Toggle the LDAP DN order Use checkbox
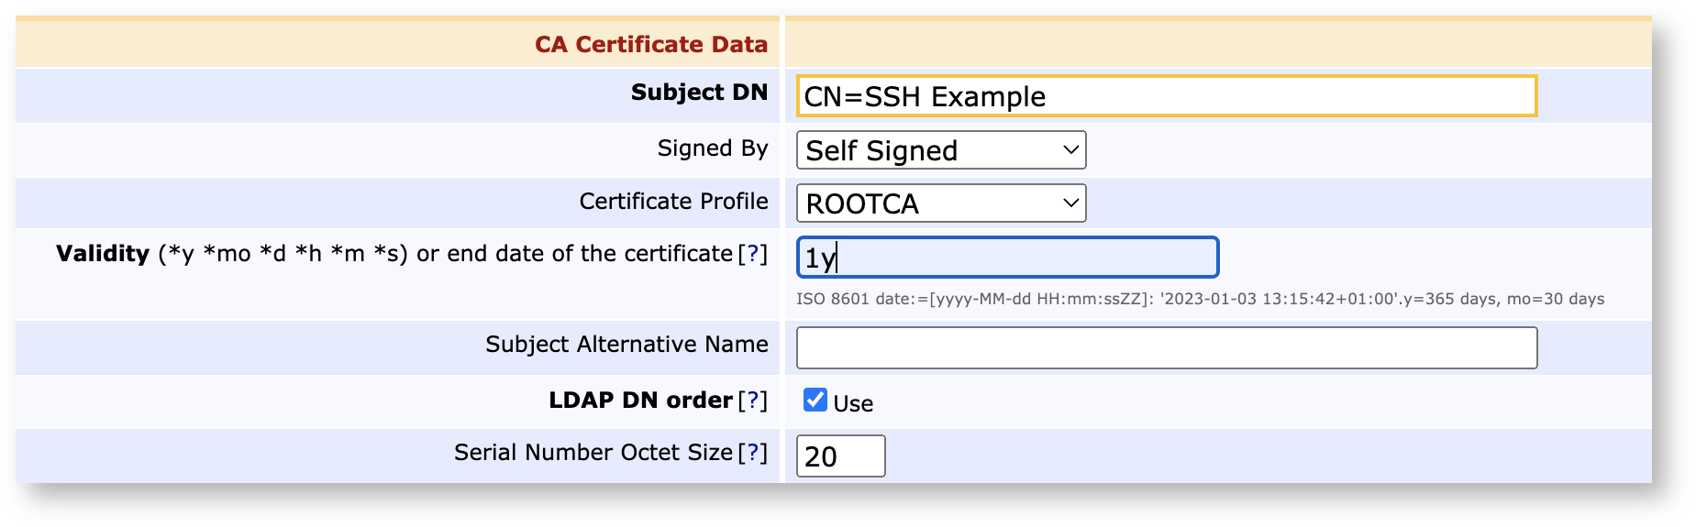Image resolution: width=1696 pixels, height=527 pixels. click(815, 400)
